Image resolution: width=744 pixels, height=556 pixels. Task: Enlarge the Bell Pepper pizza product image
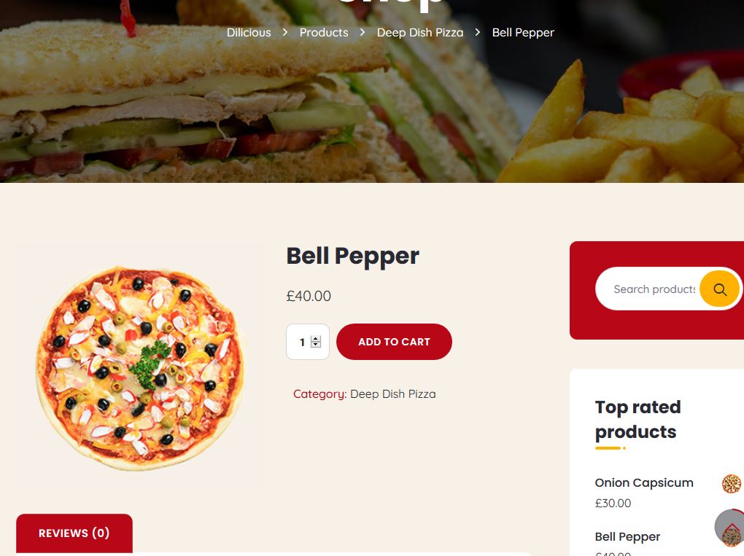pyautogui.click(x=141, y=368)
